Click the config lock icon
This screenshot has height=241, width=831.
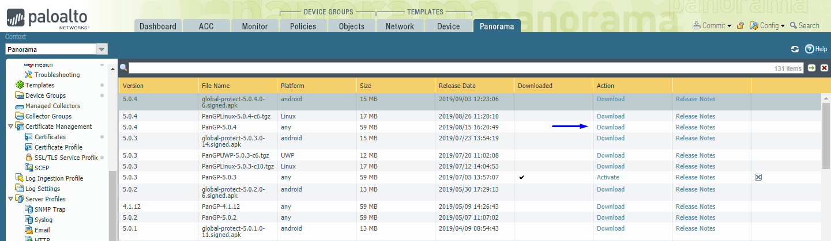(740, 26)
